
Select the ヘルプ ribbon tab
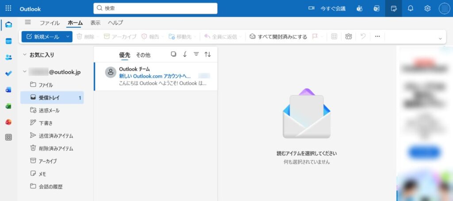click(115, 23)
